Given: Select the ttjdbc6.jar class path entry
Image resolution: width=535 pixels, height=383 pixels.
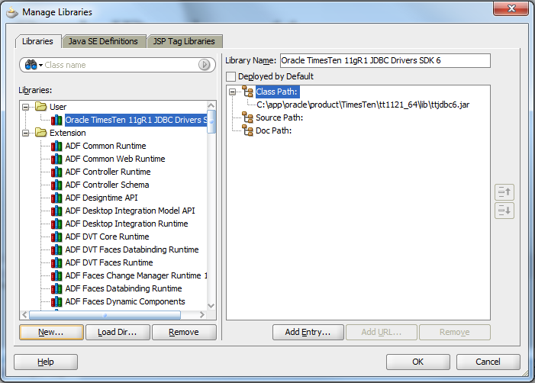Looking at the screenshot, I should point(363,105).
